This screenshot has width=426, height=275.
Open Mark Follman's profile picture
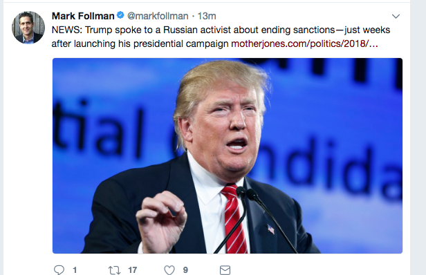[28, 28]
